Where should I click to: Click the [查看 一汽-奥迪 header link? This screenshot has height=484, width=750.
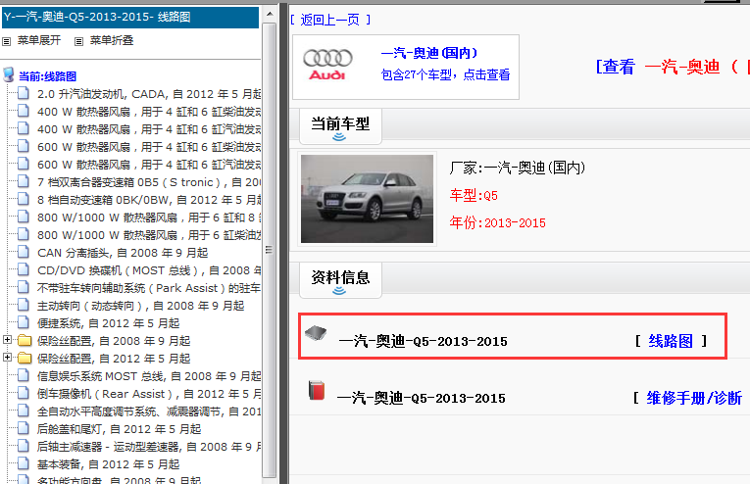coord(672,67)
